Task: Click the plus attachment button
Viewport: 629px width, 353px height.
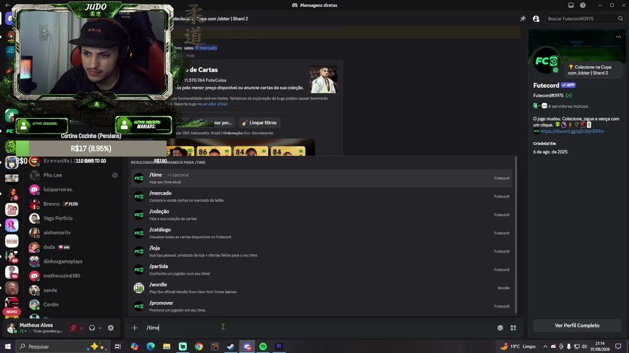Action: pyautogui.click(x=135, y=328)
